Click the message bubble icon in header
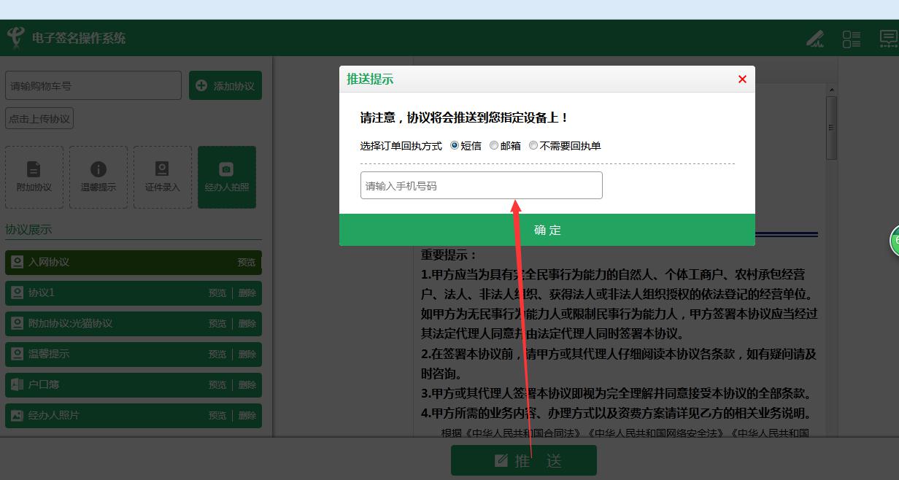Image resolution: width=899 pixels, height=480 pixels. [888, 39]
